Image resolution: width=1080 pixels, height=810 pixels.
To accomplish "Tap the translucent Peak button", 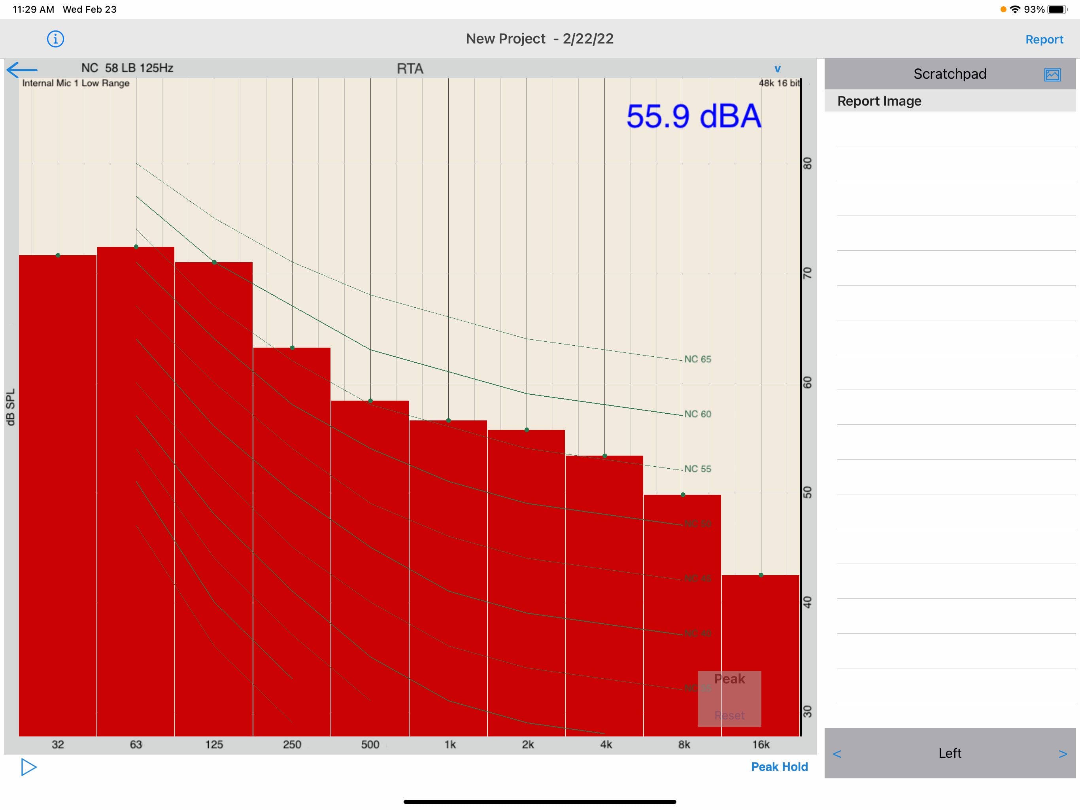I will (x=729, y=679).
